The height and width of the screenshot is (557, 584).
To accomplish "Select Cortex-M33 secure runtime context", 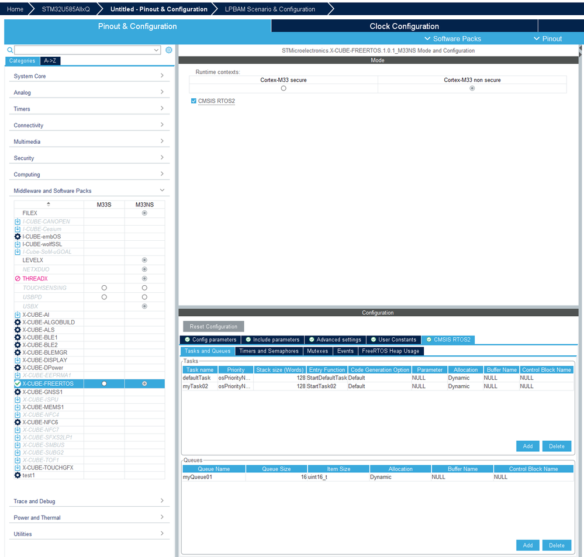I will click(284, 88).
